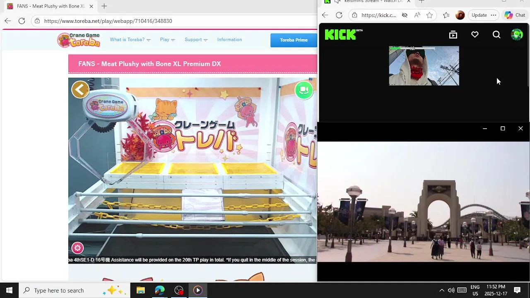Go back in the Kick browser window

point(325,15)
